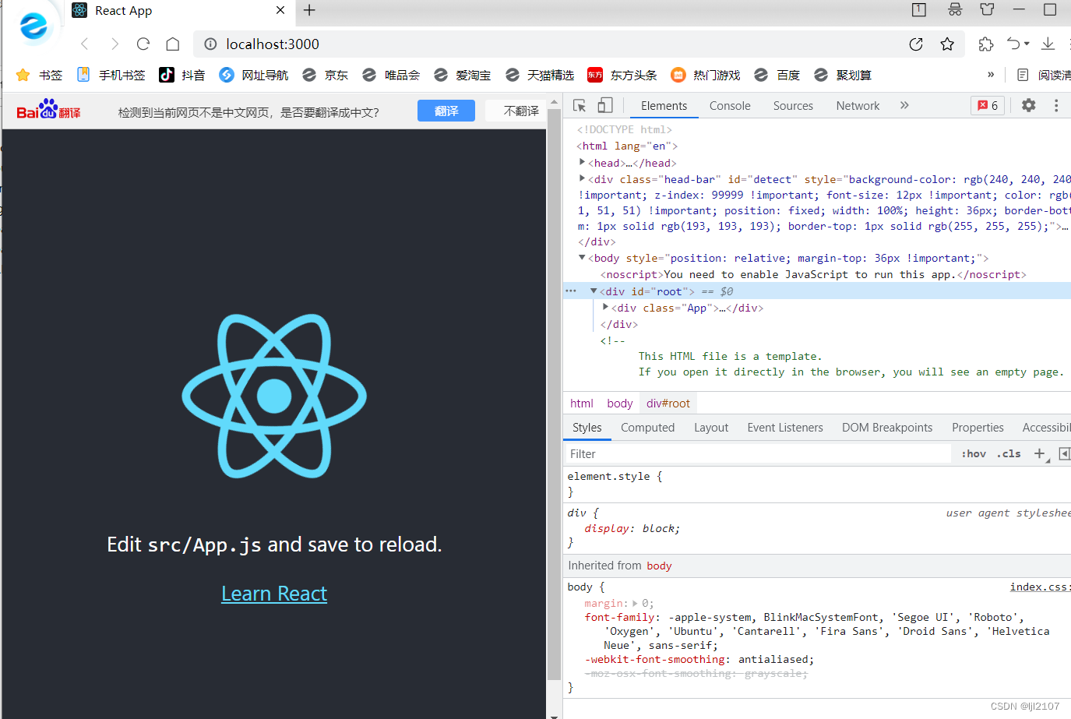This screenshot has height=719, width=1071.
Task: Collapse the body element node
Action: 582,257
